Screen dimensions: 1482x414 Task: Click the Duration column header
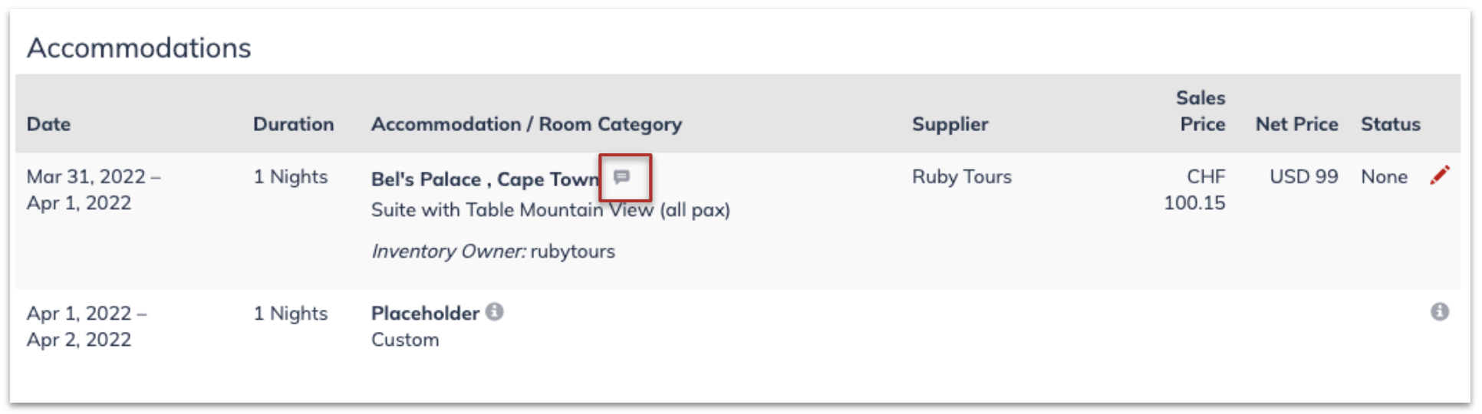(294, 124)
